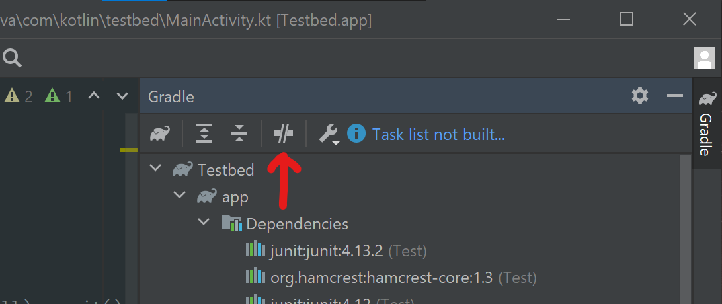This screenshot has height=304, width=722.
Task: Collapse the app module node
Action: click(179, 195)
